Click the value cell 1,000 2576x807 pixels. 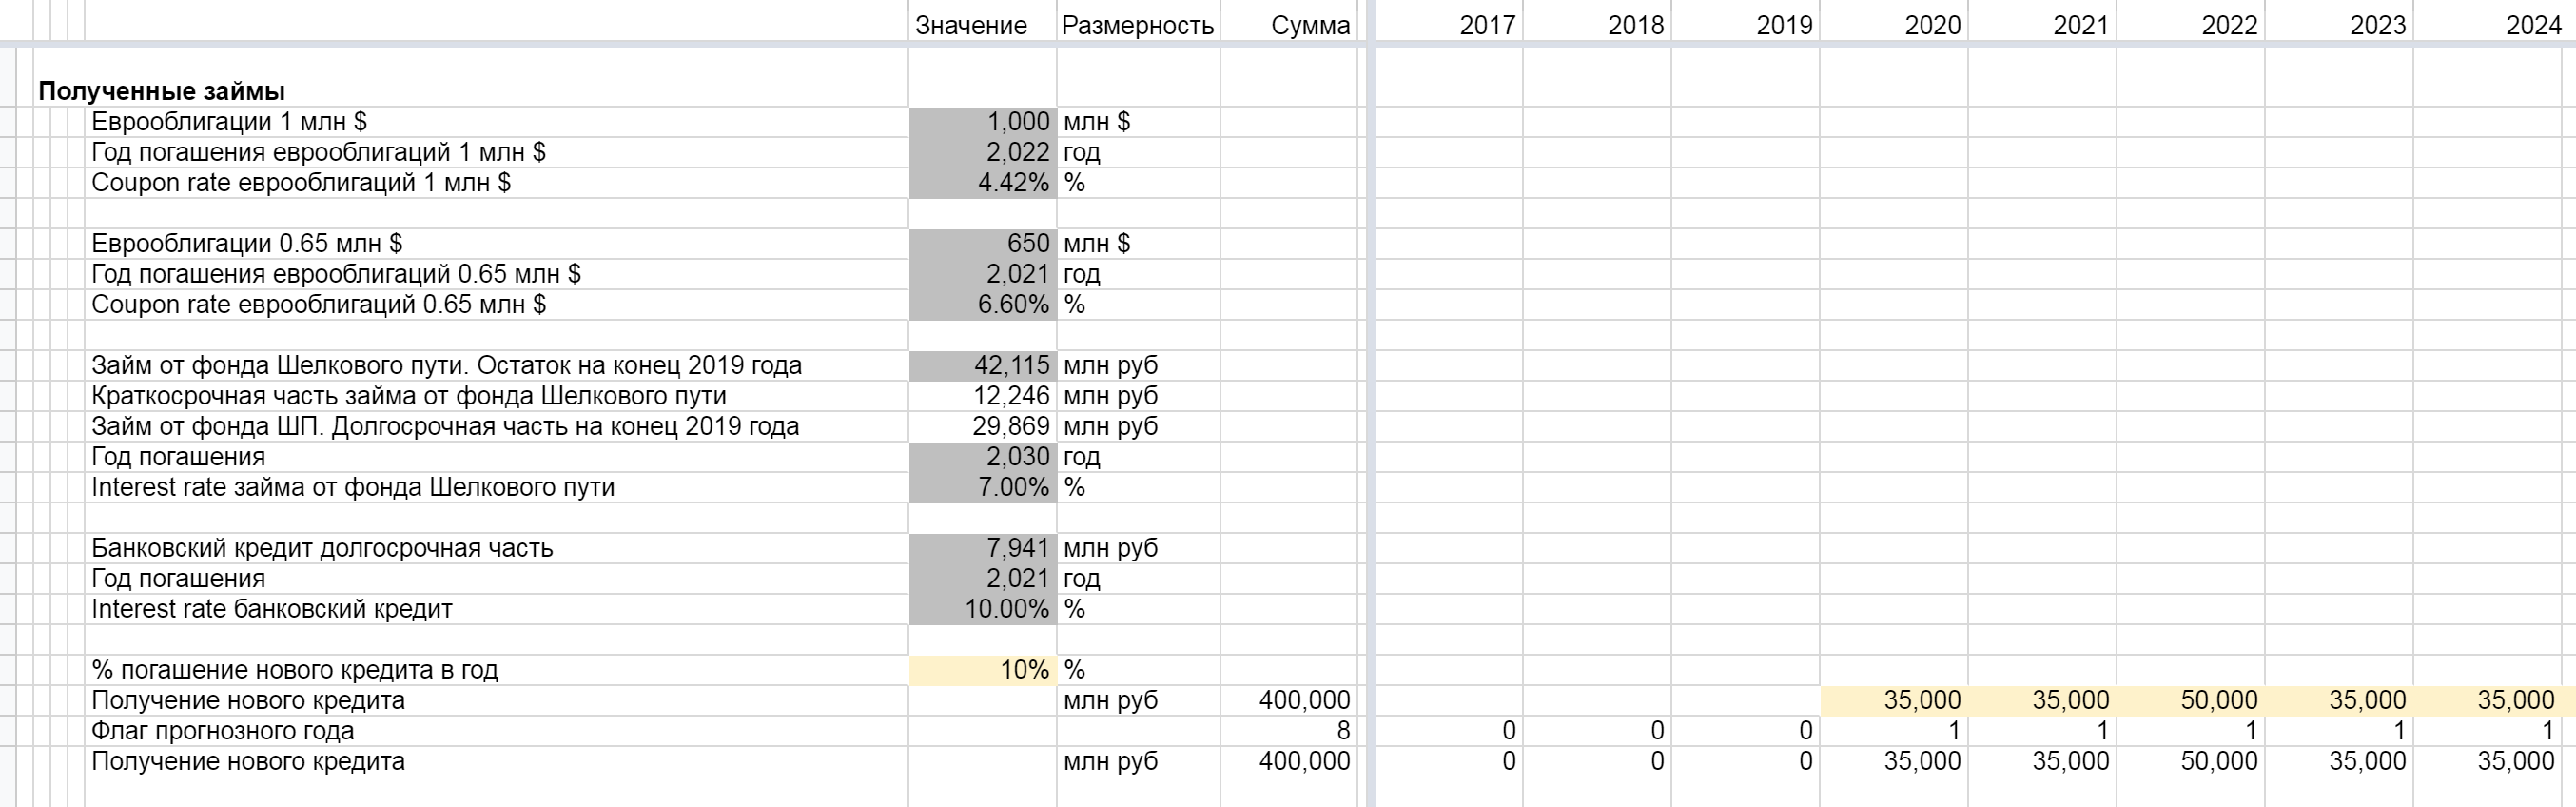[x=983, y=122]
